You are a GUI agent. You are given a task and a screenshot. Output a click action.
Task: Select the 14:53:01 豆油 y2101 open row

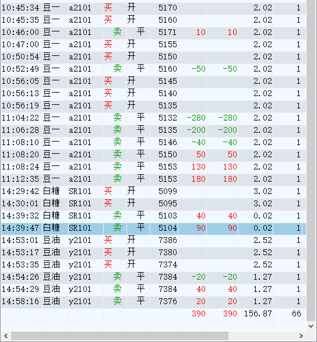153,240
